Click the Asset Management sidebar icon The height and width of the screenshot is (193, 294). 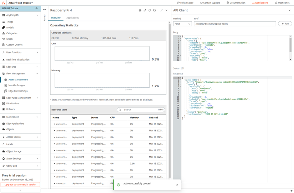[6, 80]
